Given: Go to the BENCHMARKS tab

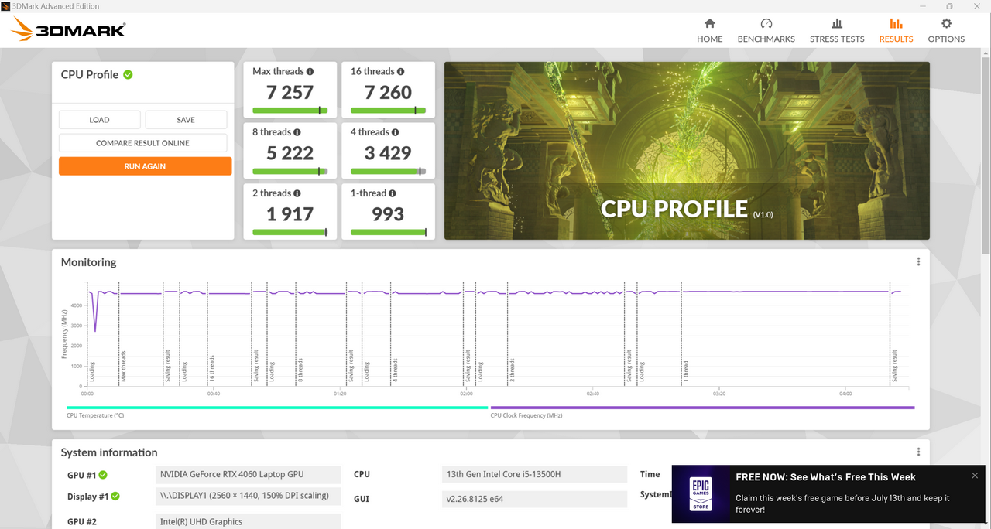Looking at the screenshot, I should pyautogui.click(x=766, y=30).
